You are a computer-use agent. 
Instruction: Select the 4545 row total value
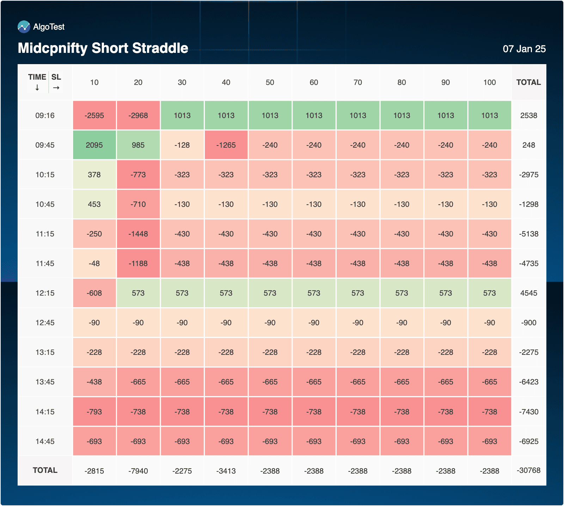tap(528, 293)
